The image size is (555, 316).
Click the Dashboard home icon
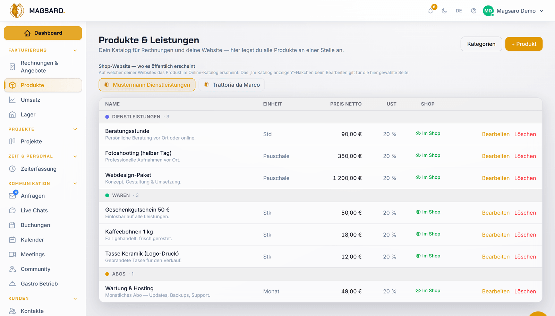27,33
